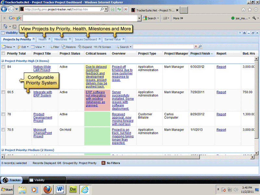Tick the checkbox for Integrate with ERP System row
The image size is (260, 195).
pyautogui.click(x=3, y=92)
